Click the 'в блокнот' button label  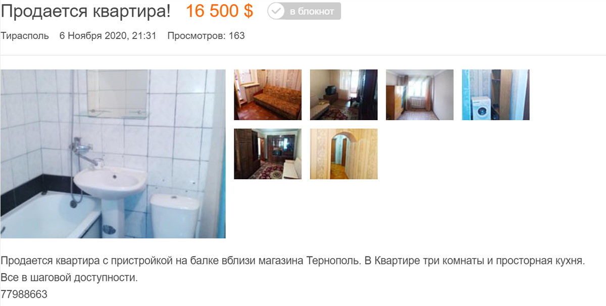[x=312, y=11]
